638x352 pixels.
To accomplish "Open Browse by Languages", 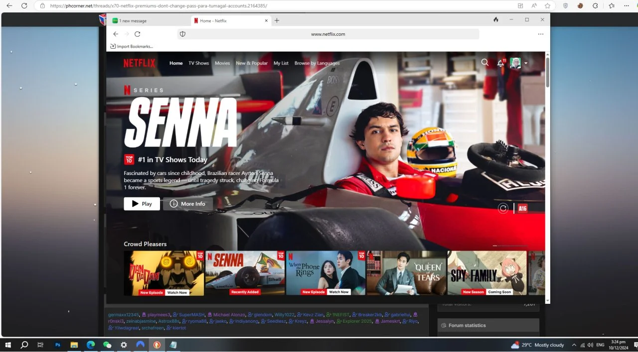I will click(317, 63).
